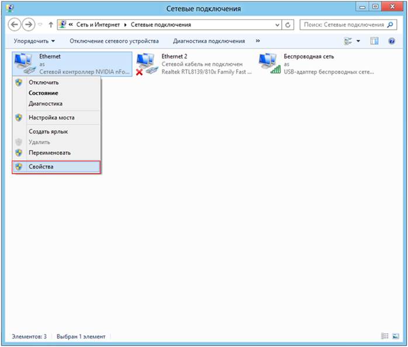The height and width of the screenshot is (347, 408).
Task: Show hidden breadcrumb levels chevron
Action: (x=71, y=25)
